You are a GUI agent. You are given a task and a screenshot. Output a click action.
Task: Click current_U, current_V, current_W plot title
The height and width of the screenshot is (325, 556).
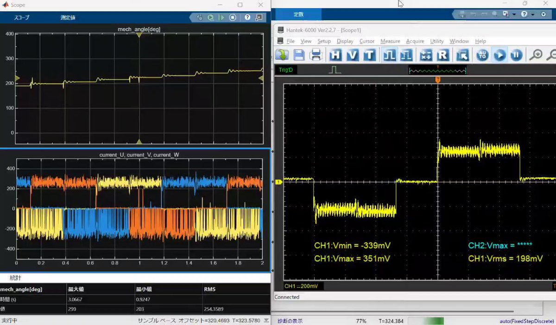[x=139, y=155]
